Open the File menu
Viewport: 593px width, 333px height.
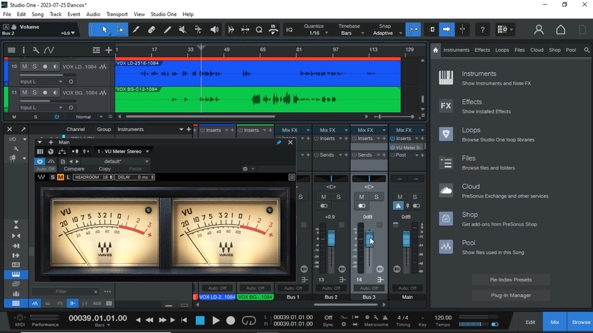7,14
